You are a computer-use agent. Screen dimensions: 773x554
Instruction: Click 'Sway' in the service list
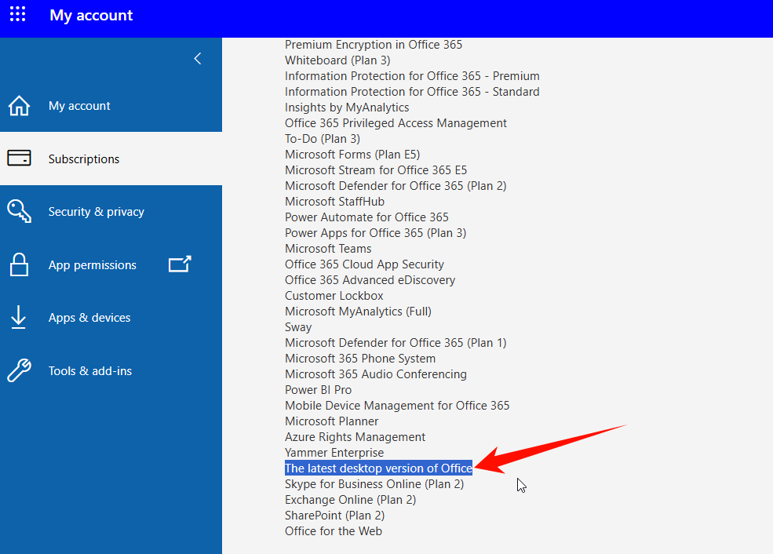coord(297,327)
